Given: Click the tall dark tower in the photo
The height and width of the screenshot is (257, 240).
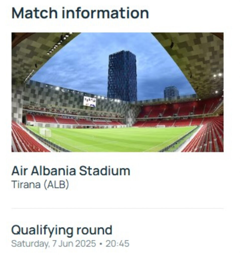Looking at the screenshot, I should (122, 76).
